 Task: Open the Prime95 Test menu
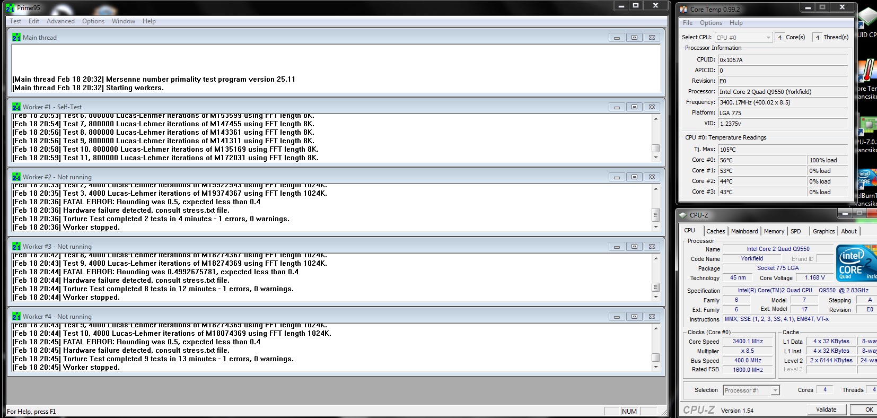click(x=15, y=21)
